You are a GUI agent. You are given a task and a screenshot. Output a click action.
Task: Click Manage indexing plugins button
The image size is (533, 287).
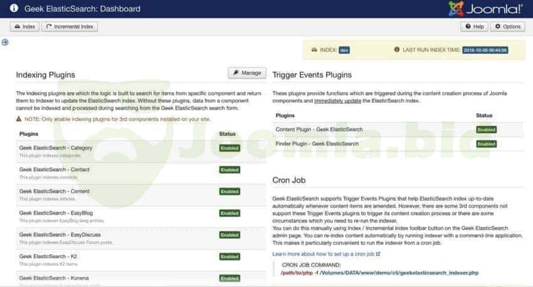[x=247, y=73]
